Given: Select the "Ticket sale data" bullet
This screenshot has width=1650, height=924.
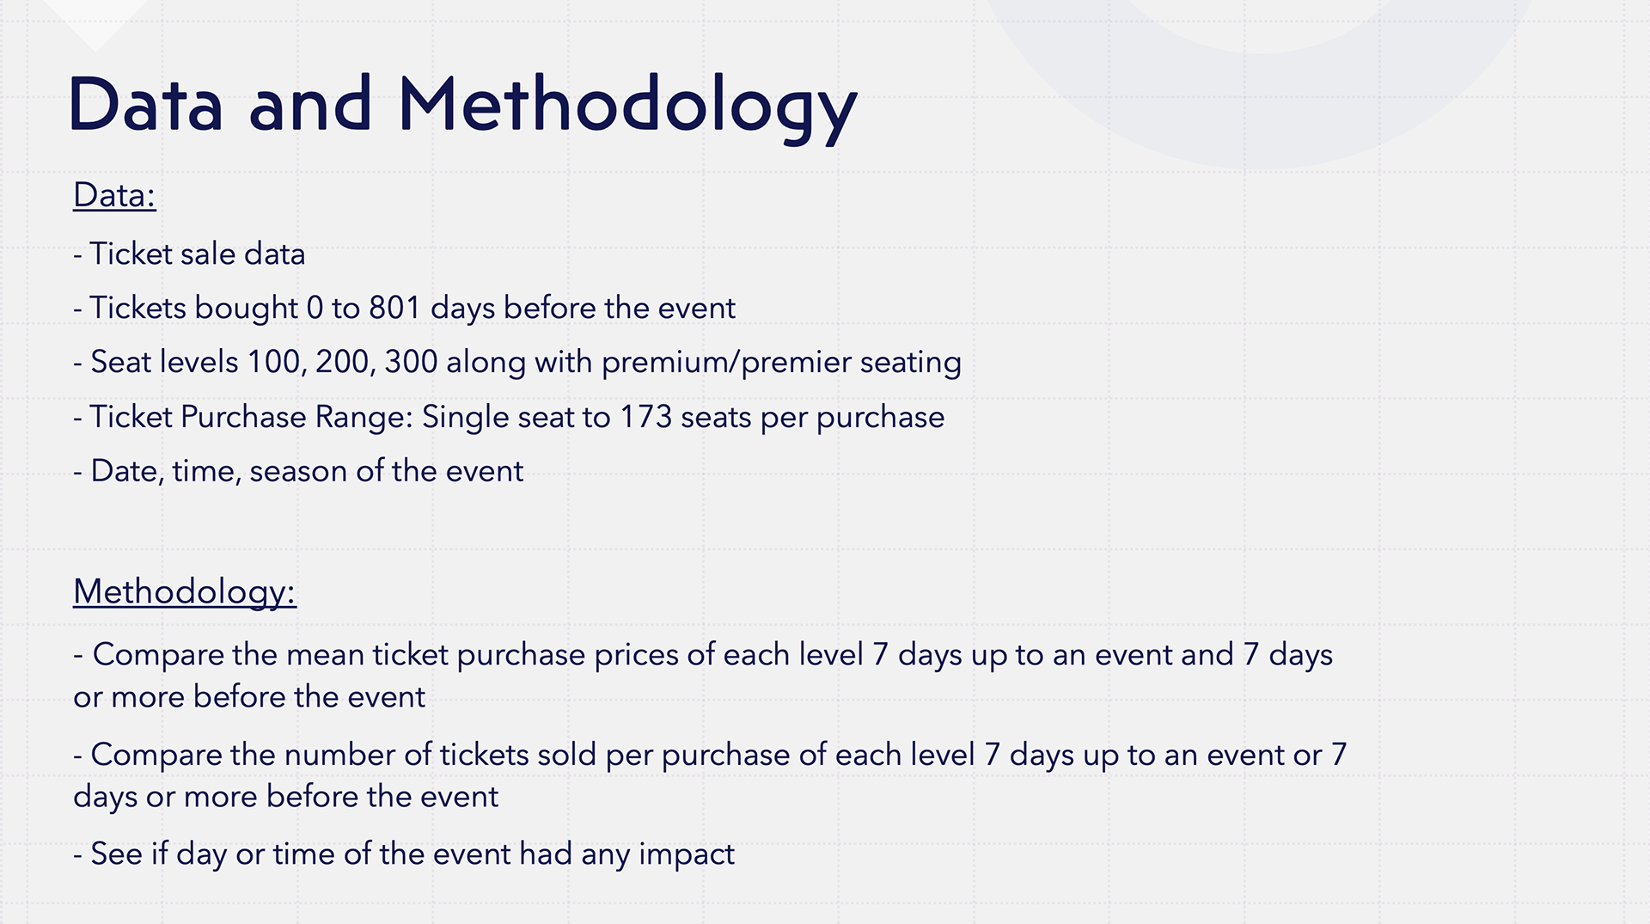Looking at the screenshot, I should pos(197,254).
